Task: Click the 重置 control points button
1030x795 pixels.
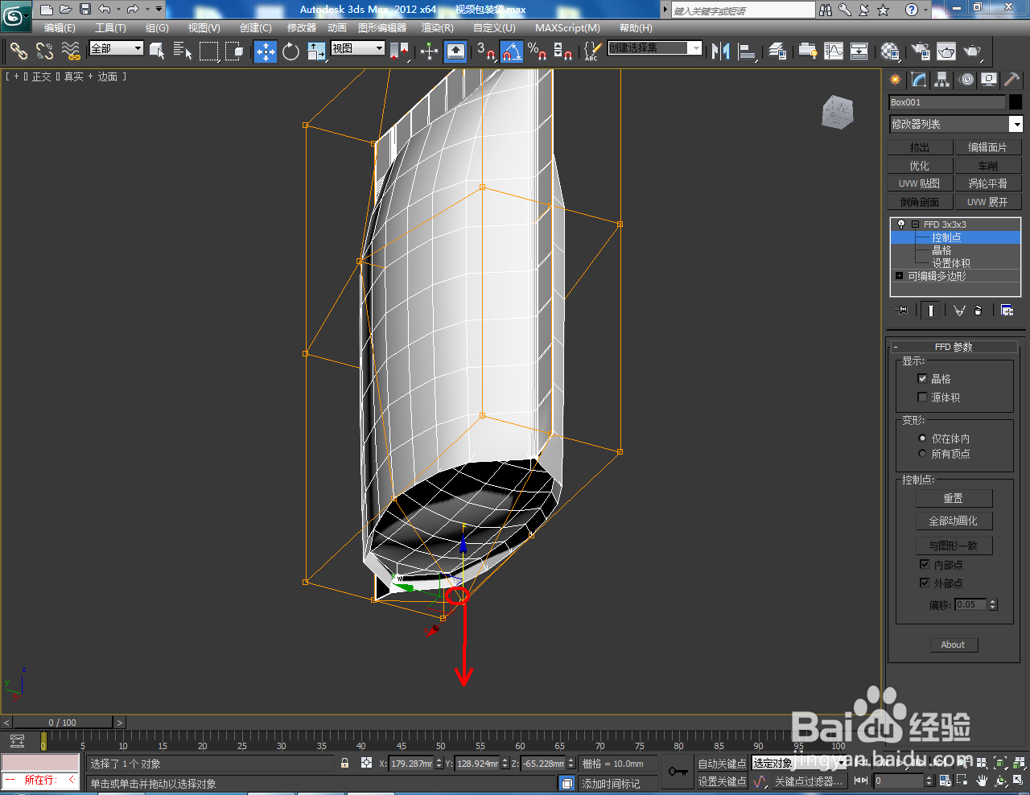Action: (954, 498)
